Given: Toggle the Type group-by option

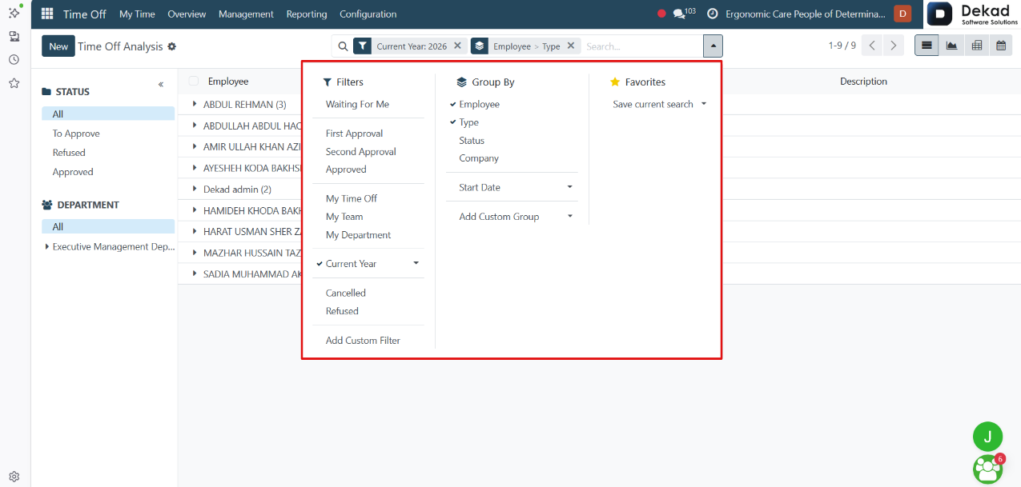Looking at the screenshot, I should pyautogui.click(x=468, y=122).
